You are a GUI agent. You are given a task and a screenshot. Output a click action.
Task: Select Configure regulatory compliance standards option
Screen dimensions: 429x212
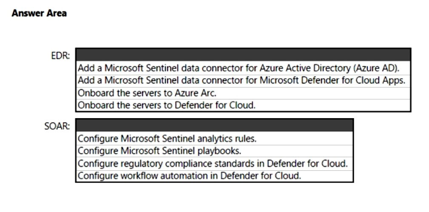213,163
